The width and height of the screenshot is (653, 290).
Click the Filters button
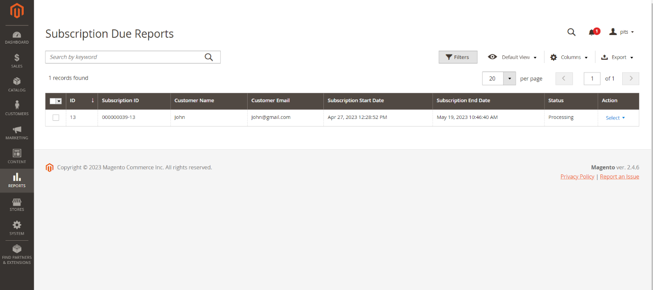(457, 57)
